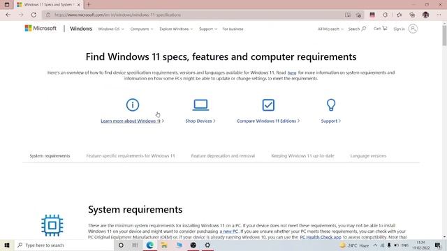447x251 pixels.
Task: Open the Collections toolbar icon
Action: point(412,15)
